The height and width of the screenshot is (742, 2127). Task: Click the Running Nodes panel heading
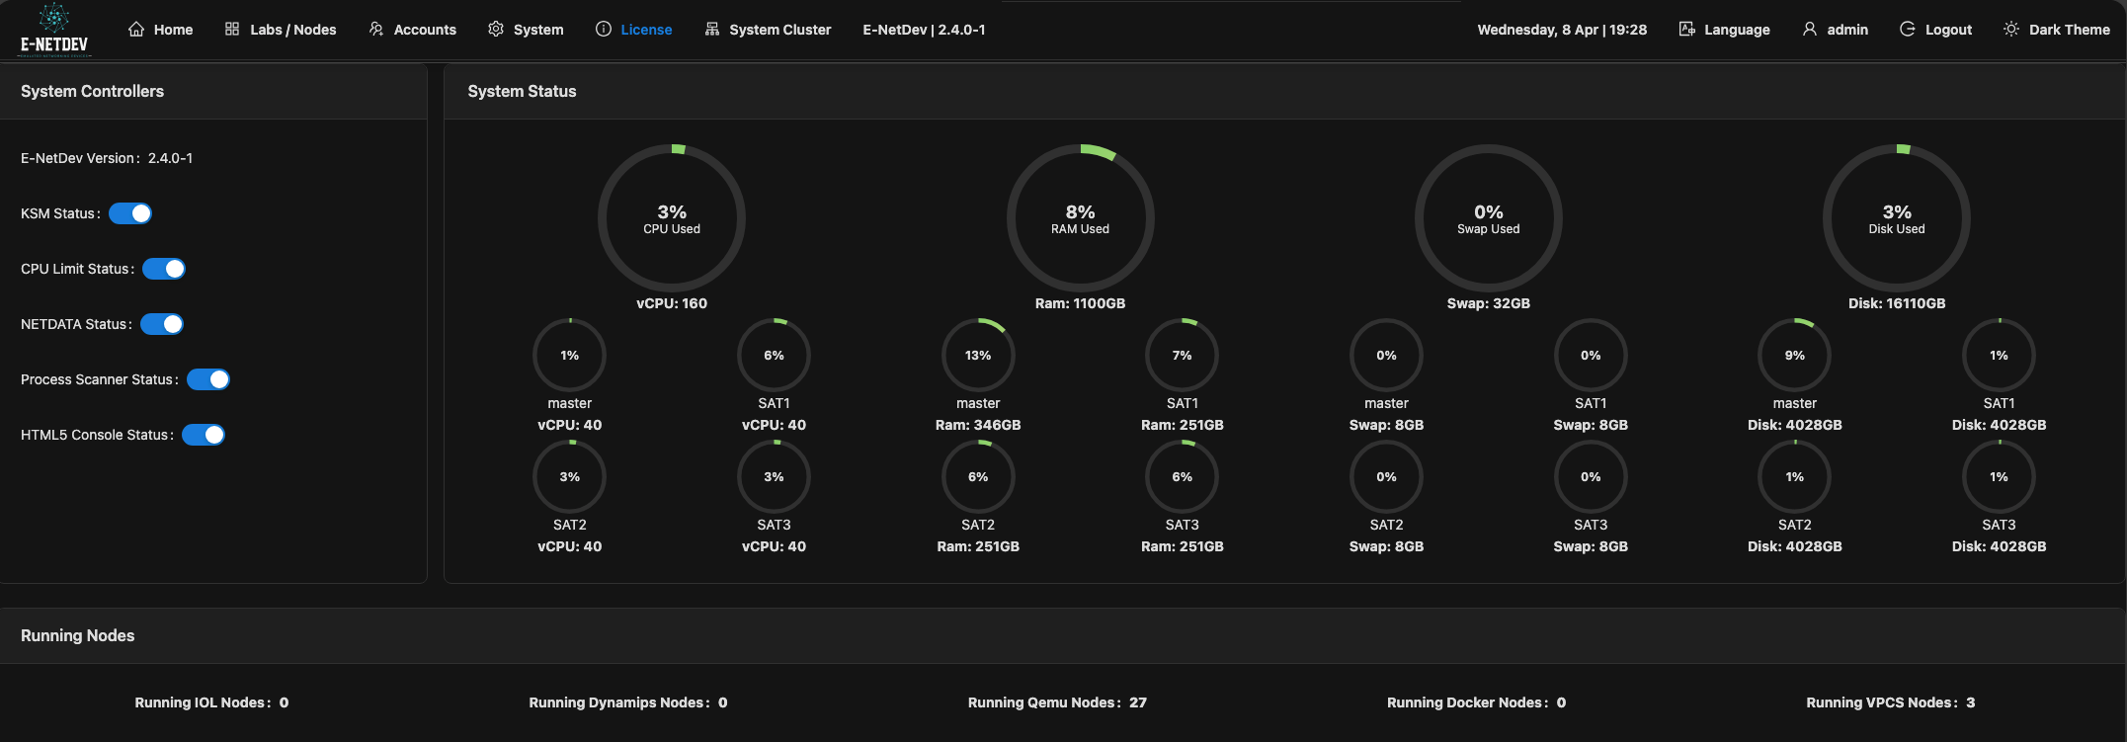coord(78,635)
